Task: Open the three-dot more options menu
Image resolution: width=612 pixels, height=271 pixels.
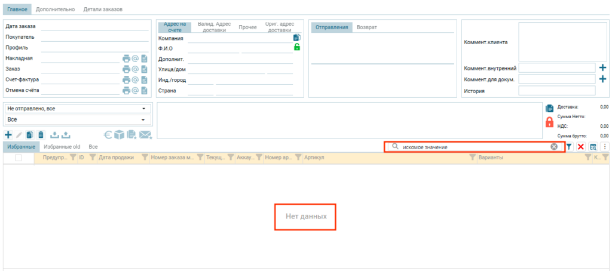Action: (x=605, y=147)
